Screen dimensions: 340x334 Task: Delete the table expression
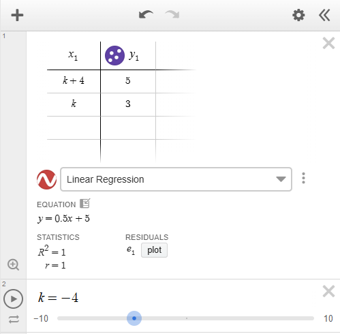point(328,43)
